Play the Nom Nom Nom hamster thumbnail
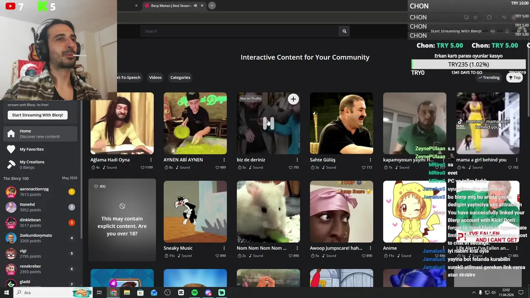 click(268, 211)
